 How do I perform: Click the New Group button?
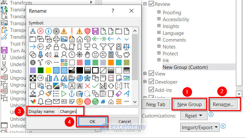point(189,104)
